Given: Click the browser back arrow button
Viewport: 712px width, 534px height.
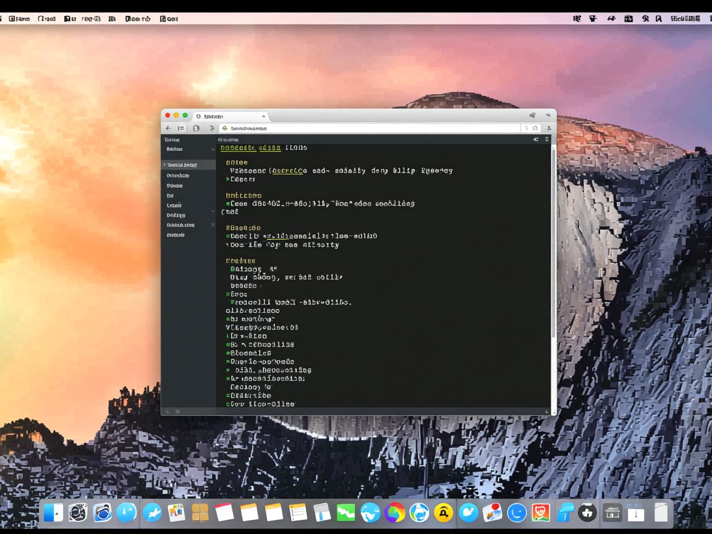Looking at the screenshot, I should click(169, 128).
